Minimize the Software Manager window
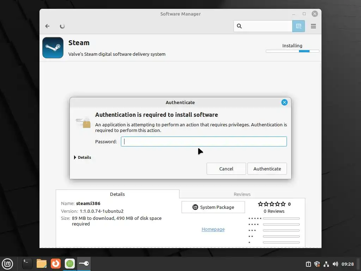Viewport: 361px width, 271px height. (x=294, y=14)
